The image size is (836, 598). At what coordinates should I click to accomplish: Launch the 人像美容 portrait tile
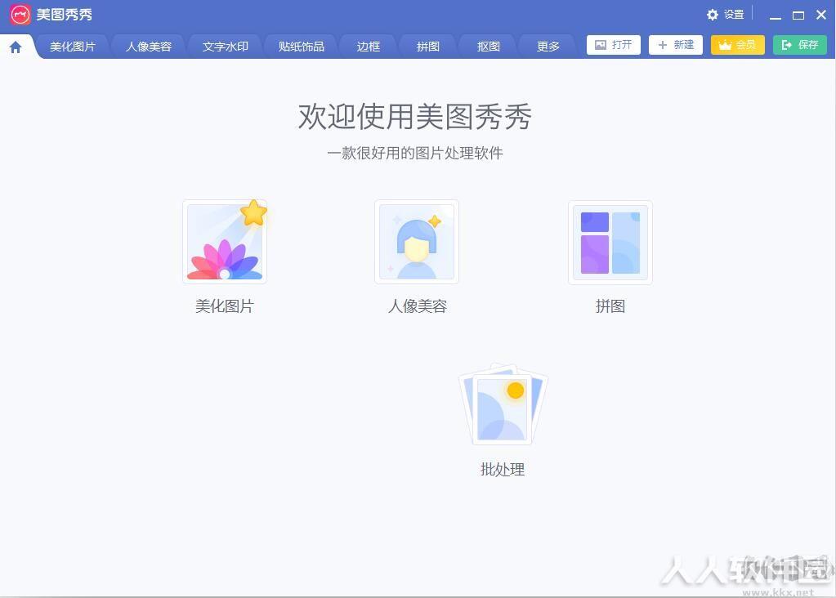(417, 242)
